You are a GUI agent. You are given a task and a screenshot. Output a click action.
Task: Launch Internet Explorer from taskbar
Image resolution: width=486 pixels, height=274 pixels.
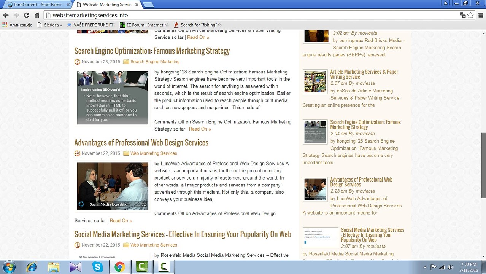tap(32, 267)
